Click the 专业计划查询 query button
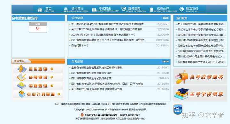 (x=38, y=94)
